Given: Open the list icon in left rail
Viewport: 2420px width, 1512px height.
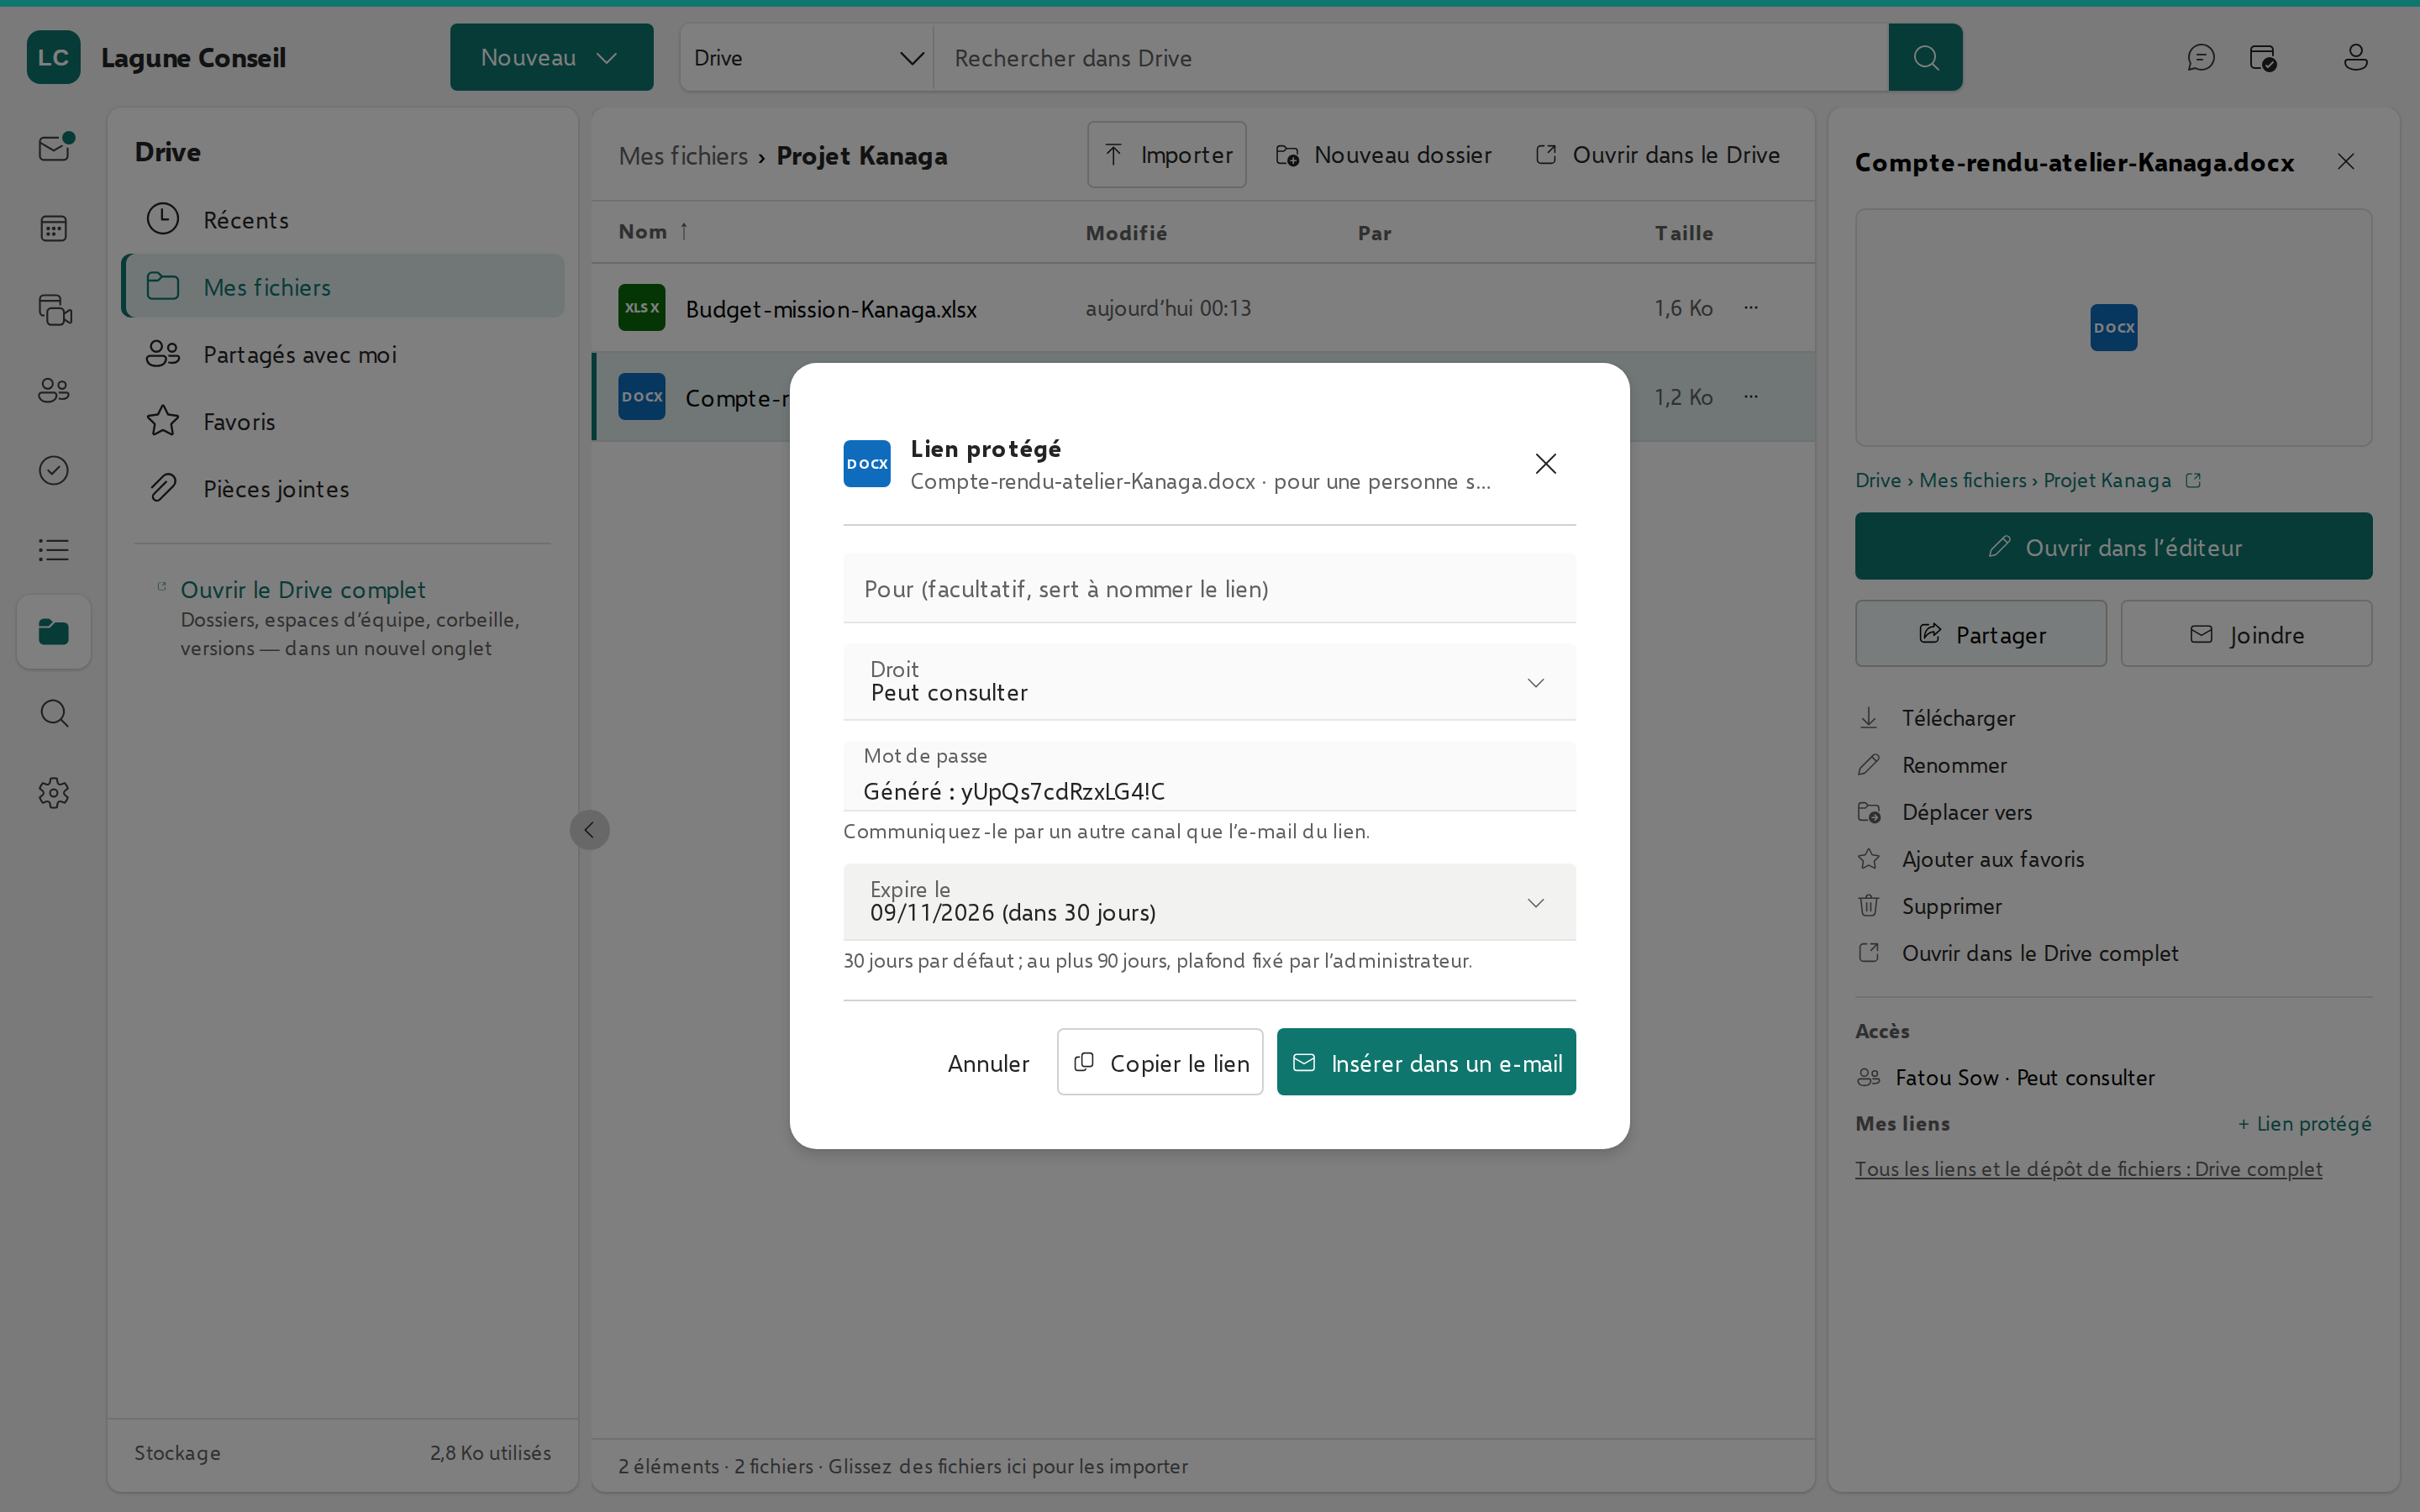Looking at the screenshot, I should pos(54,550).
